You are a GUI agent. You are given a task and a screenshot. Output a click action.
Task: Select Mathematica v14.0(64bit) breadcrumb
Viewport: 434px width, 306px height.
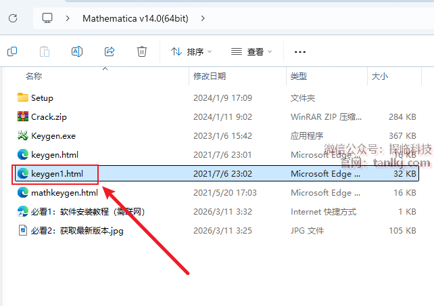pos(135,18)
